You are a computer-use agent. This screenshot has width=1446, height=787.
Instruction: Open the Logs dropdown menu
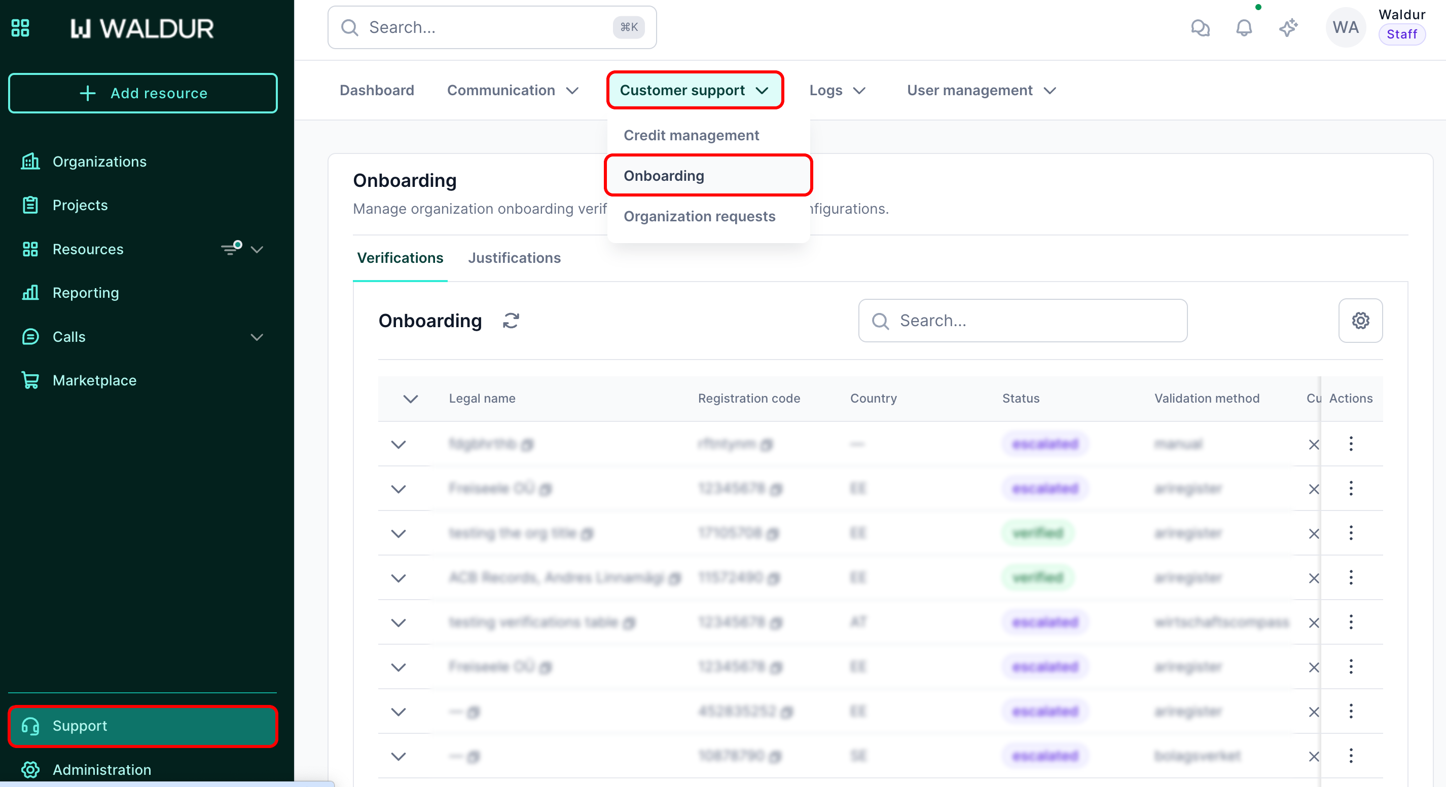(x=837, y=90)
